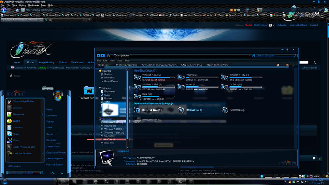329x185 pixels.
Task: Open Pictures (D:) drive icon
Action: (x=181, y=77)
